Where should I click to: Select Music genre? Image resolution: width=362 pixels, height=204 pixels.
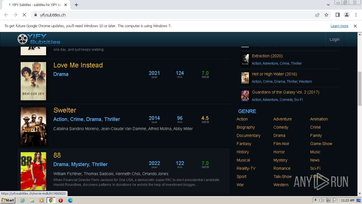point(315,152)
